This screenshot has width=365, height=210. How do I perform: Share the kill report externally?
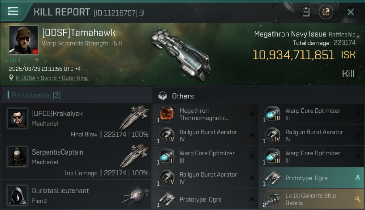tap(326, 12)
